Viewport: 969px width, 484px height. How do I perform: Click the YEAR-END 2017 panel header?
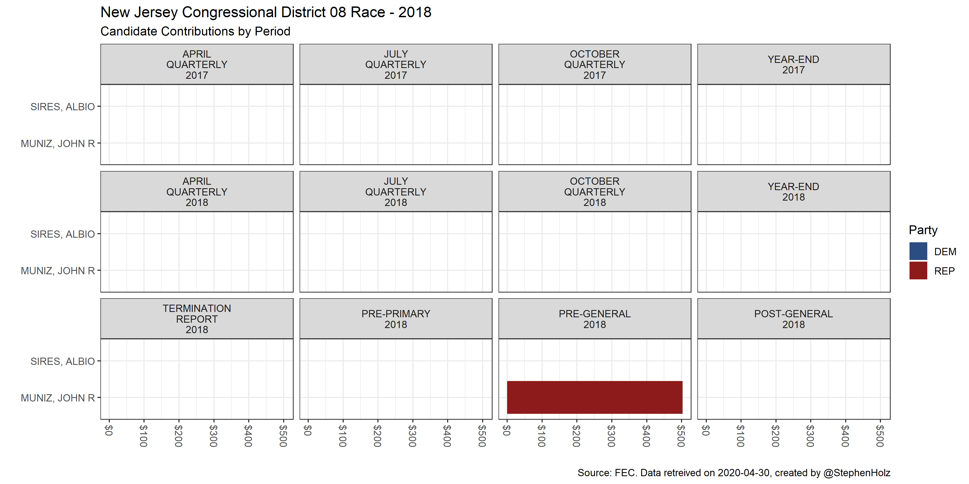793,65
